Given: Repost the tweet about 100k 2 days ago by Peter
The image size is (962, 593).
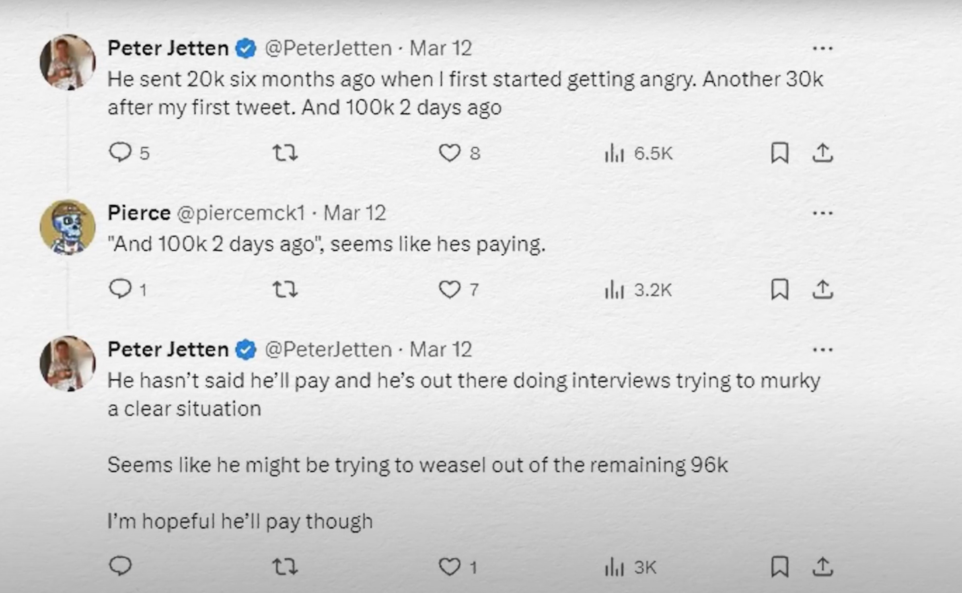Looking at the screenshot, I should [285, 153].
